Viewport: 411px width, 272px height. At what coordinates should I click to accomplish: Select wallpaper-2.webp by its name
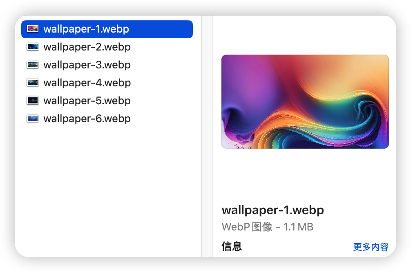(x=87, y=47)
